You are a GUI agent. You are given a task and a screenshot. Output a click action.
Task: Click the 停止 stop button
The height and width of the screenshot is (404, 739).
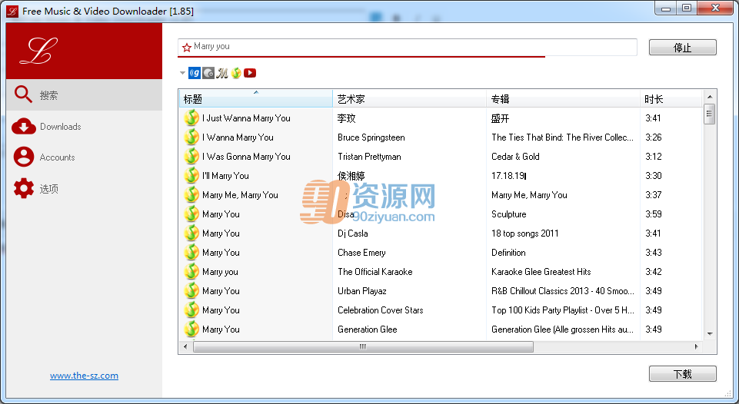[x=682, y=48]
